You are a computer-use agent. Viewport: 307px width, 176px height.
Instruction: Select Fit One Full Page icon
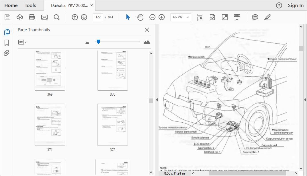tap(212, 17)
